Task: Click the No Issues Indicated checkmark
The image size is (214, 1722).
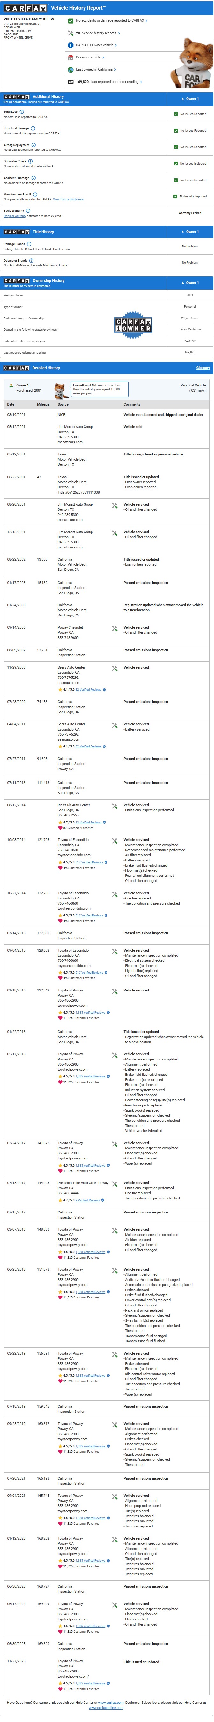Action: click(x=175, y=164)
